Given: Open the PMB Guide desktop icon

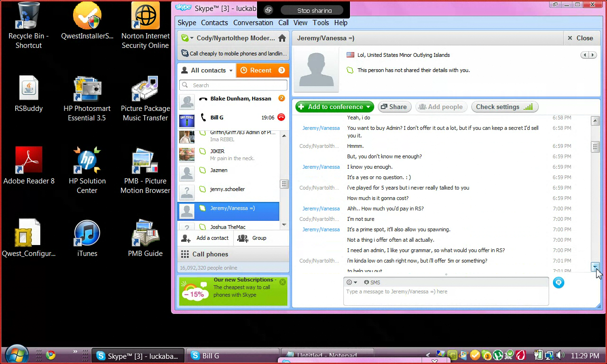Looking at the screenshot, I should pyautogui.click(x=145, y=239).
